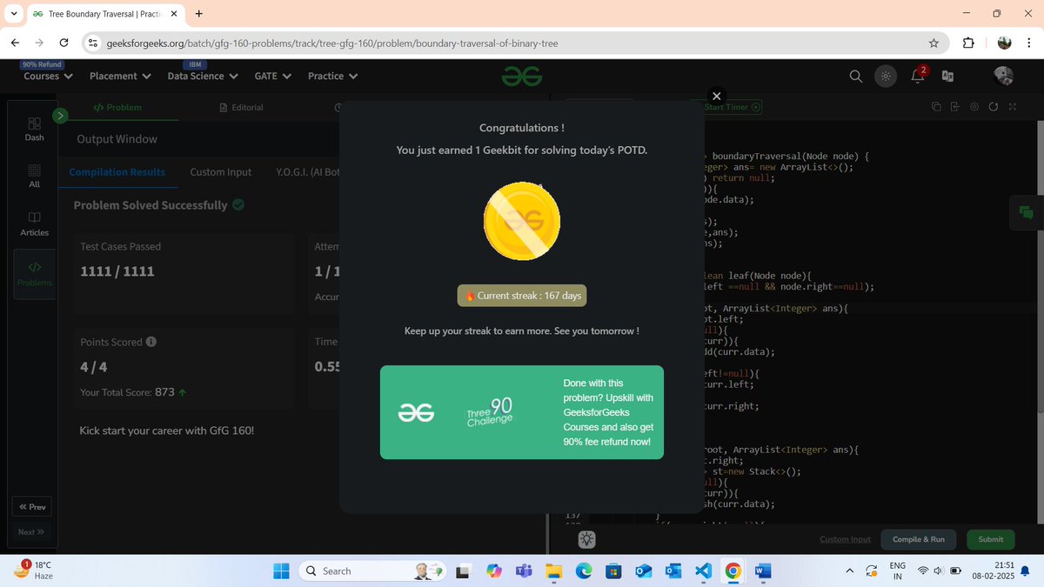Select the Custom Input tab
The image size is (1044, 587).
(x=221, y=172)
